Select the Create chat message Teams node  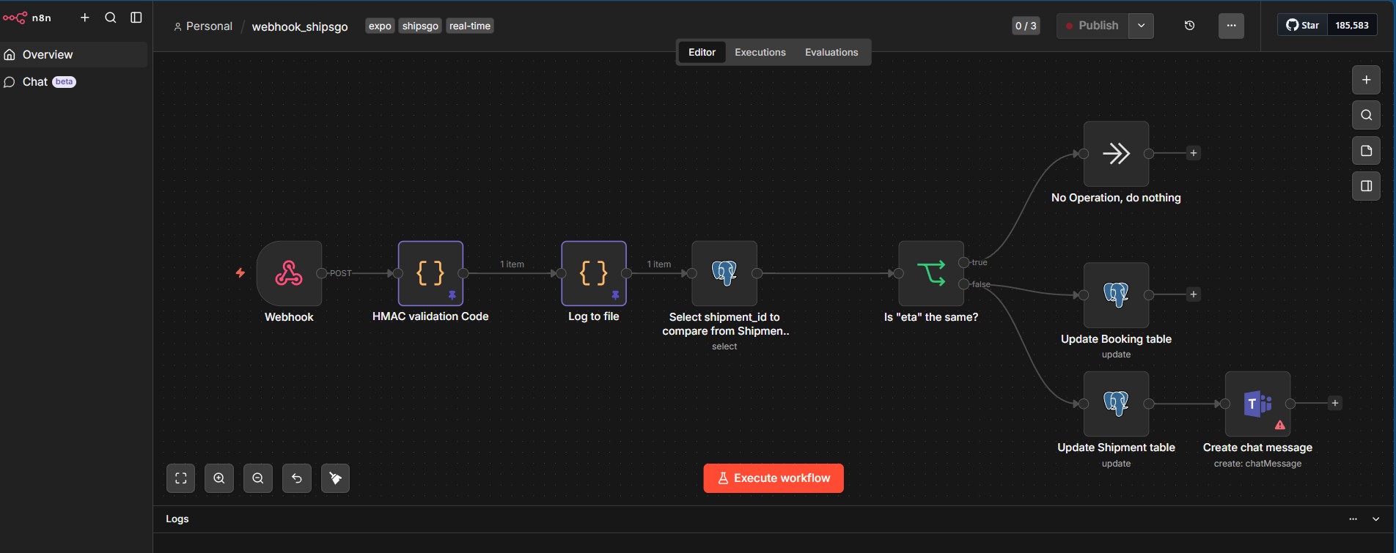tap(1257, 404)
